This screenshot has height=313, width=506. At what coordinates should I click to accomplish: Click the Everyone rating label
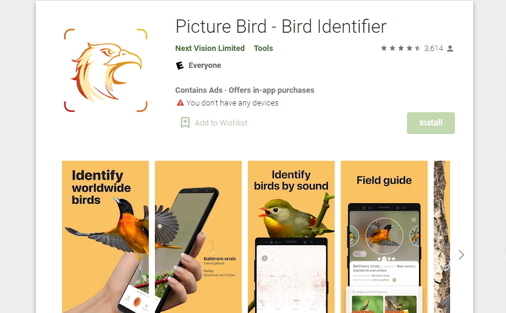coord(205,66)
